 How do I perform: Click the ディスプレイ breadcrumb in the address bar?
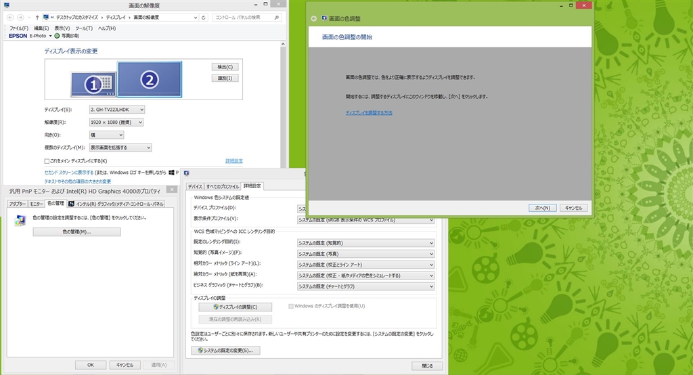click(116, 18)
